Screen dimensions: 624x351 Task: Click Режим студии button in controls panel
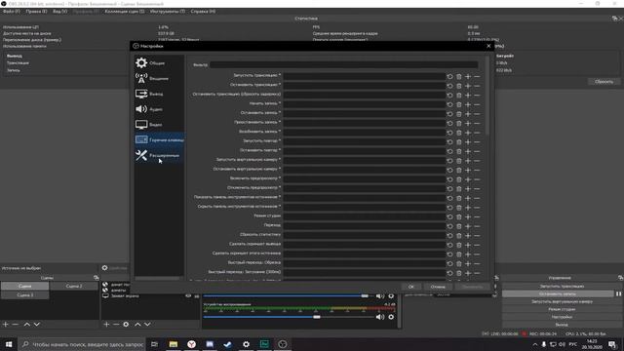click(562, 309)
